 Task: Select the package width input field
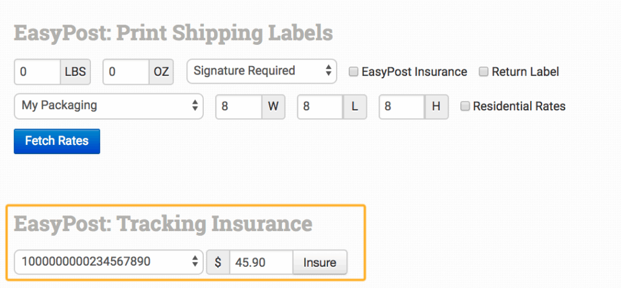point(238,107)
